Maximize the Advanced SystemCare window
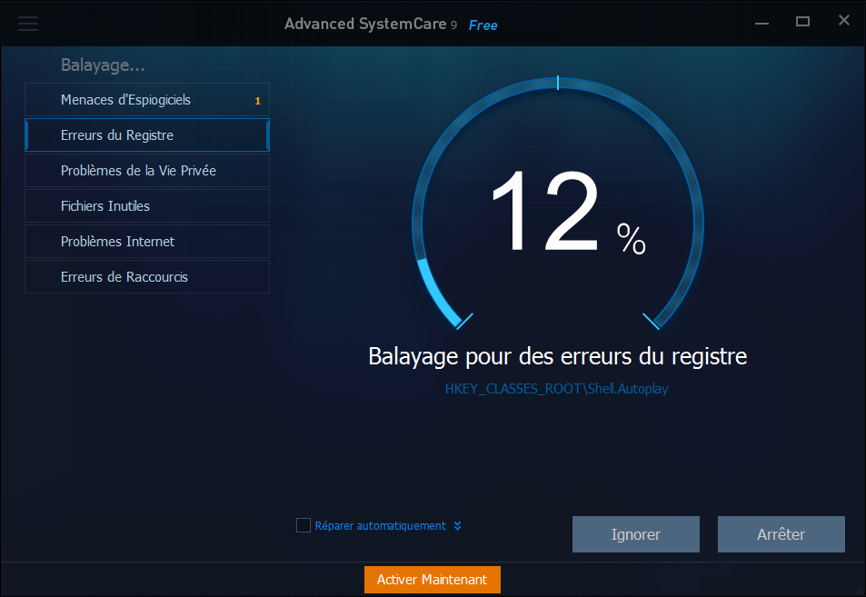 pos(802,22)
